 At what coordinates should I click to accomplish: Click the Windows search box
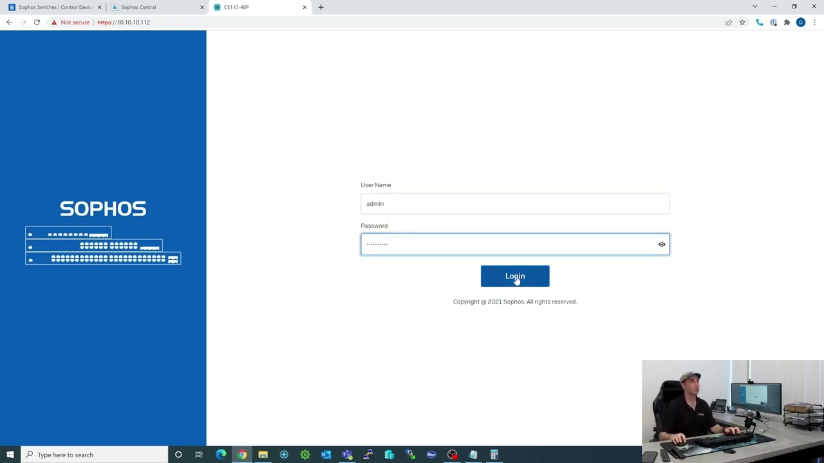click(95, 455)
